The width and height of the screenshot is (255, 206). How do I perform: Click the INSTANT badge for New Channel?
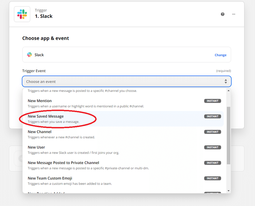(213, 132)
